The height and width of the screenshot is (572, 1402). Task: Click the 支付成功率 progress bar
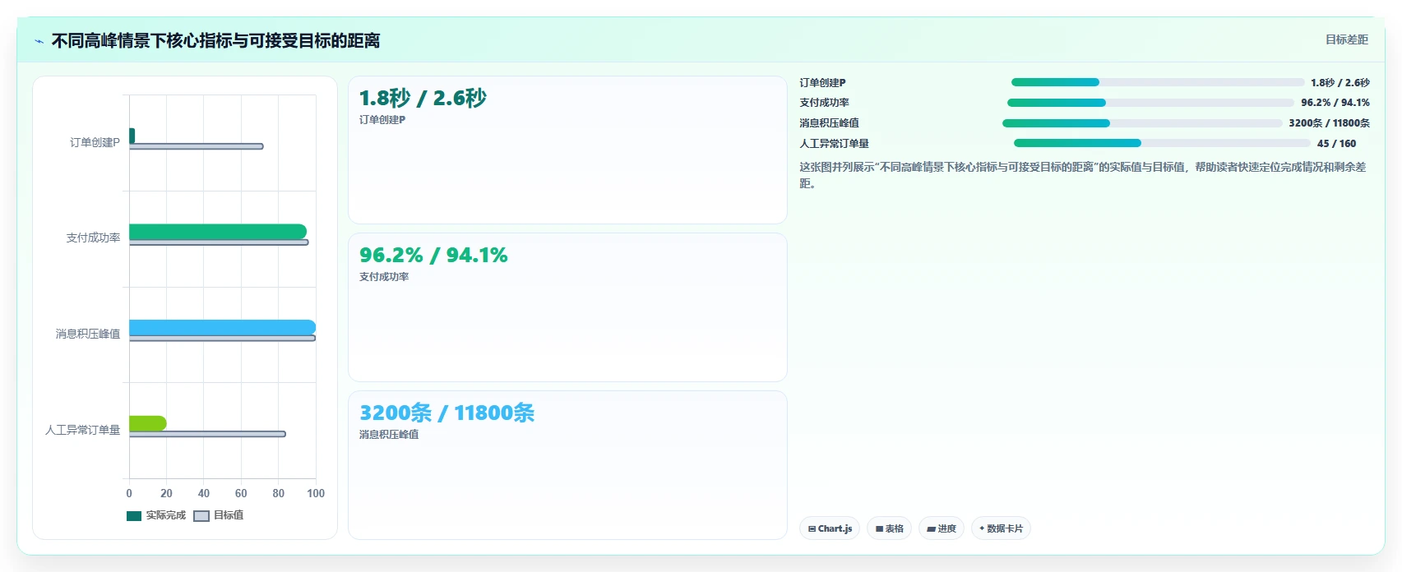(1151, 103)
